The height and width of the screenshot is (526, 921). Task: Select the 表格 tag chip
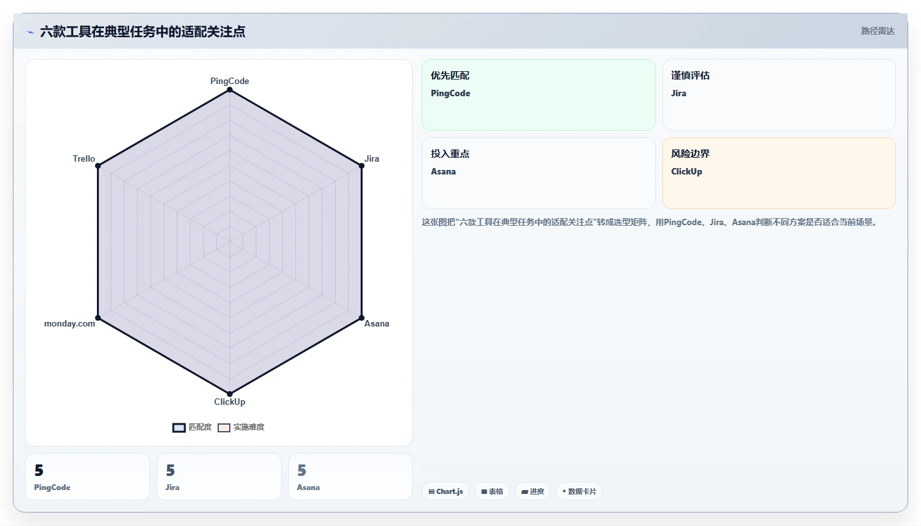492,491
